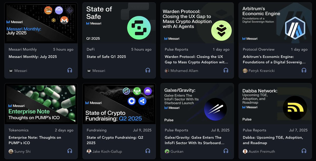Screen dimensions: 316x161
Task: Click headphones icon on Dabba report card
Action: click(x=304, y=151)
